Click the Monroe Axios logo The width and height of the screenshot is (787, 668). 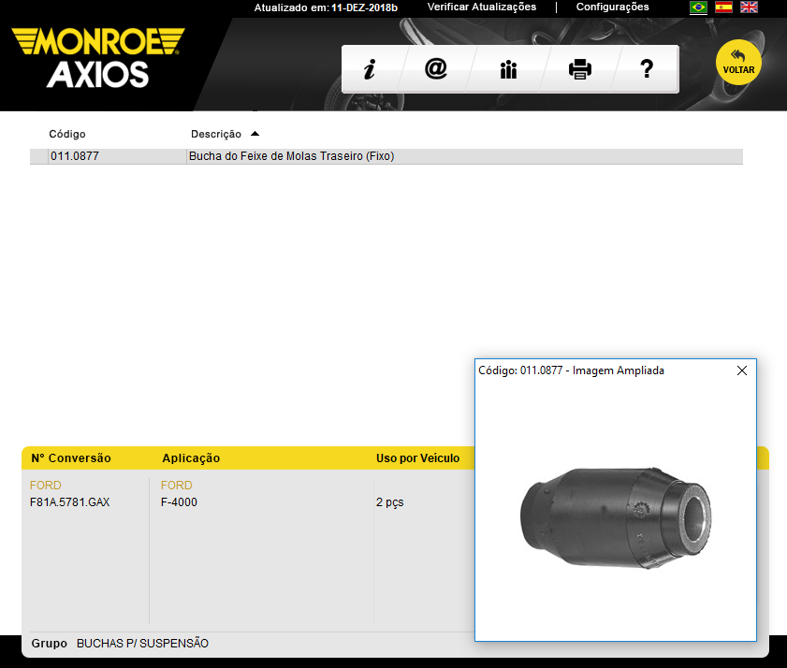pyautogui.click(x=97, y=58)
